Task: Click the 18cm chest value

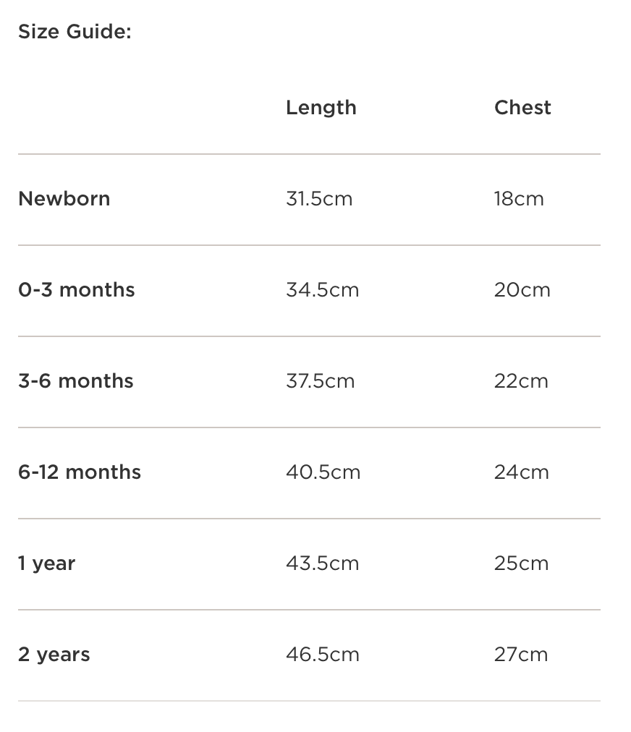Action: (519, 199)
